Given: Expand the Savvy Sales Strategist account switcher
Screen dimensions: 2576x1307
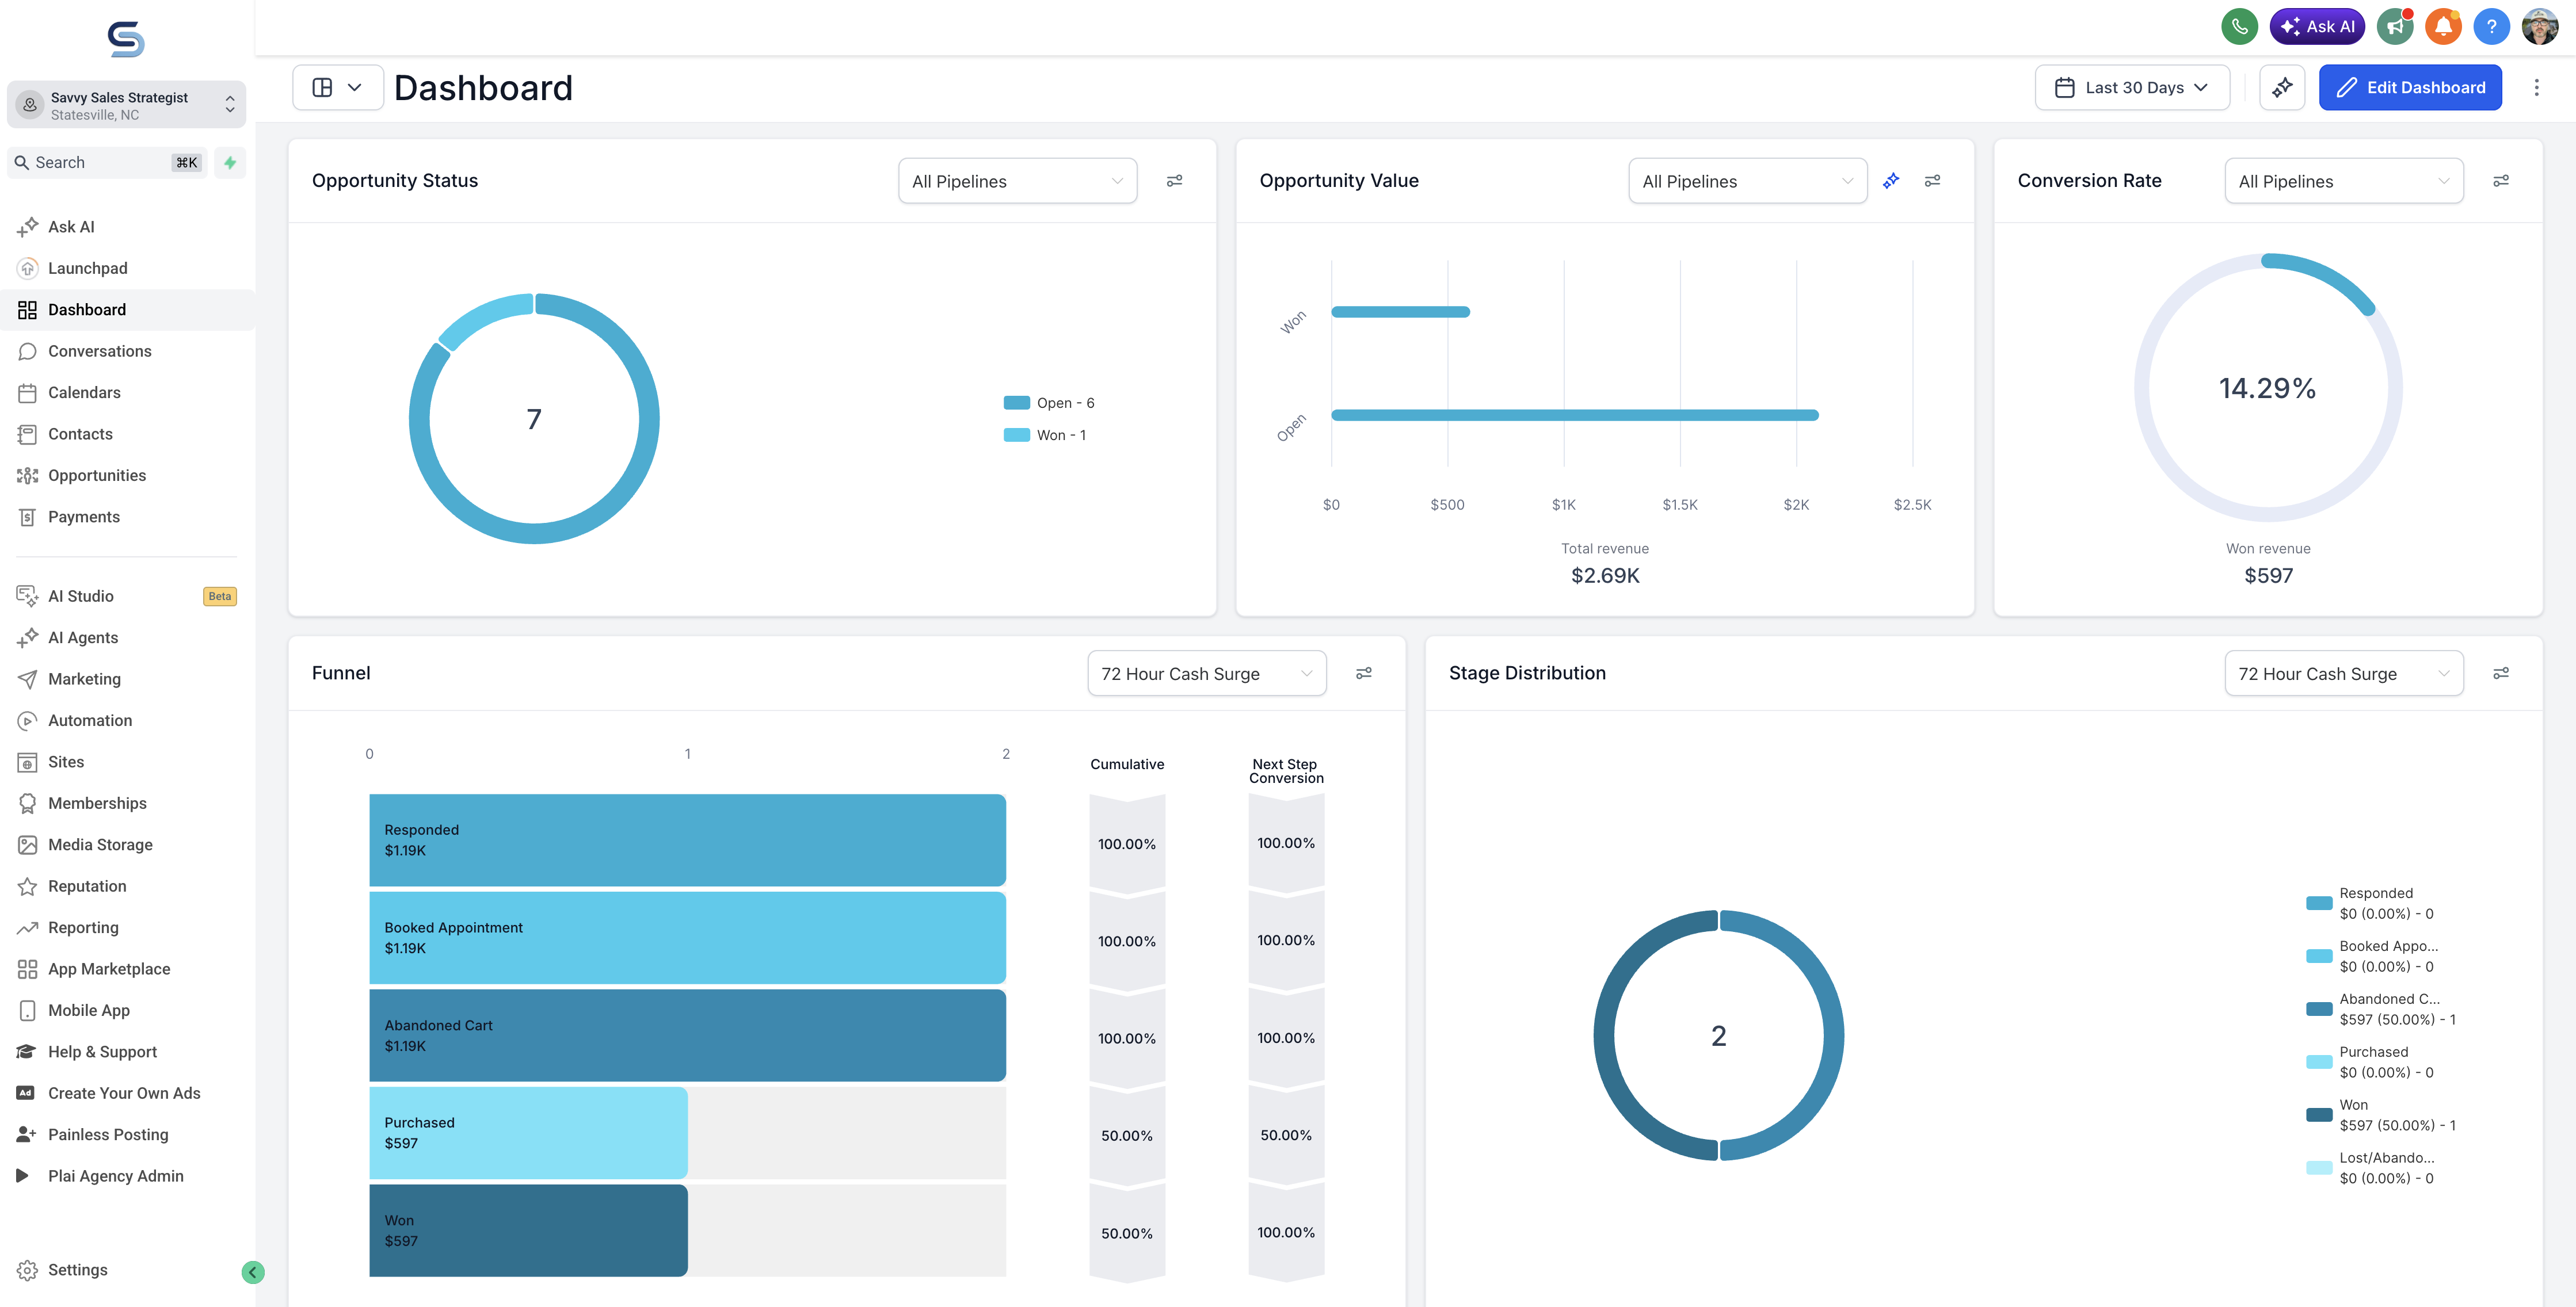Looking at the screenshot, I should click(126, 105).
